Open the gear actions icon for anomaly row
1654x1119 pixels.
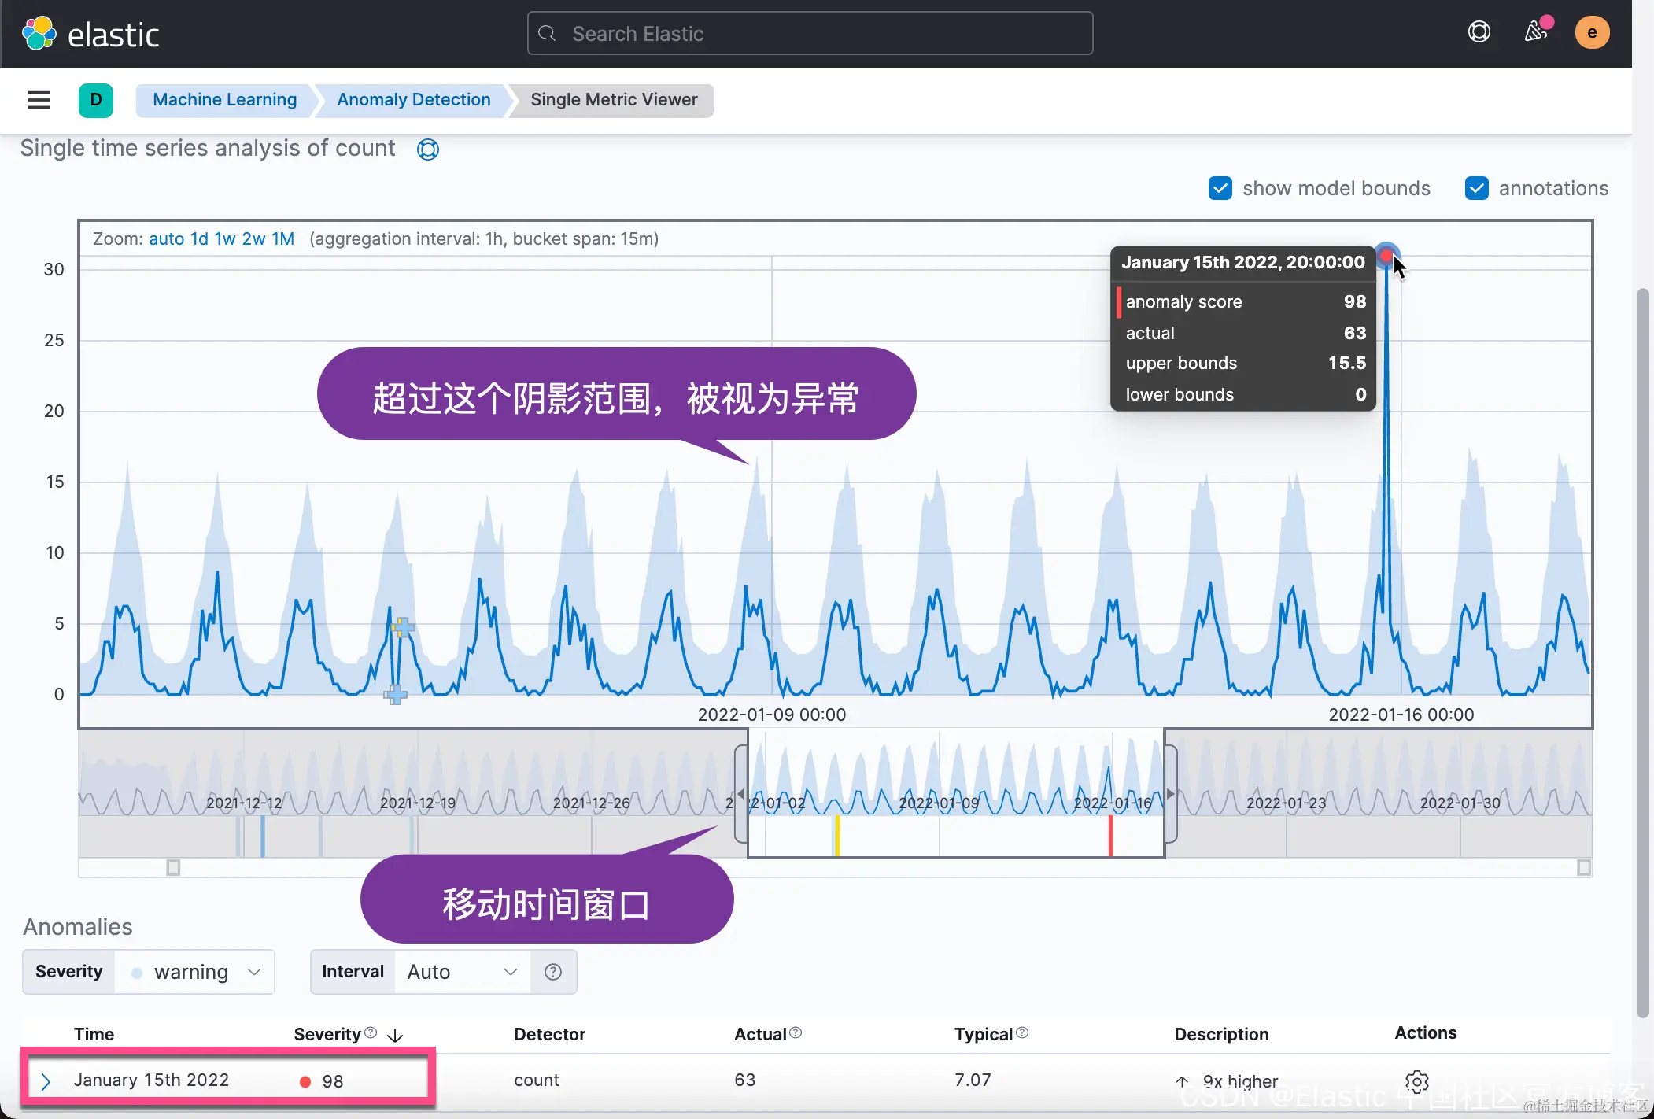pos(1416,1081)
